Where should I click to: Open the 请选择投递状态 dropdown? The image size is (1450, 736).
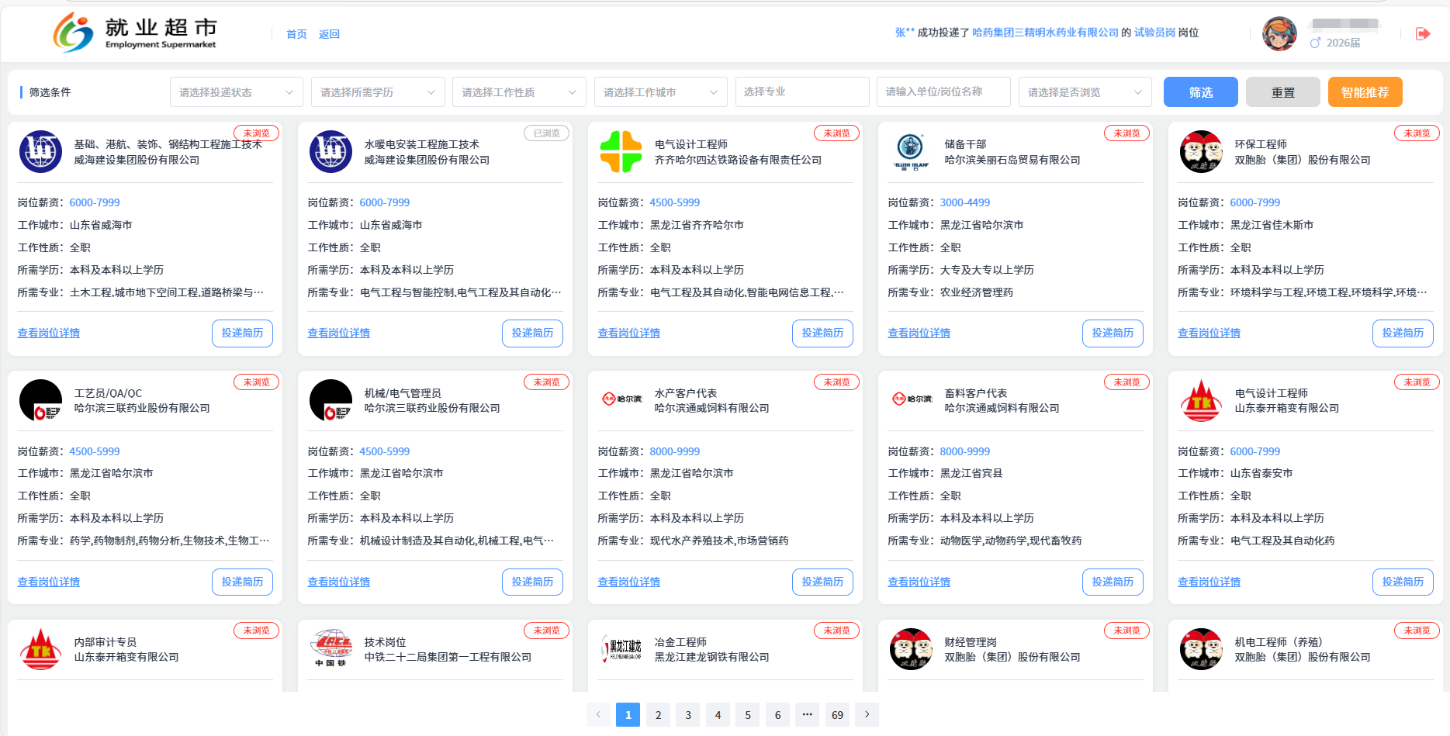tap(237, 92)
